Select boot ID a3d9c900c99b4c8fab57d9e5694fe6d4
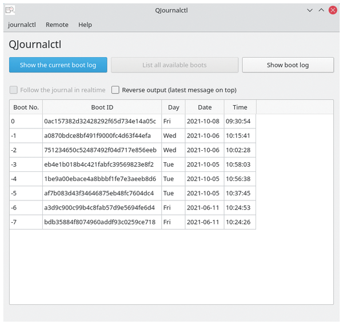The image size is (343, 325). 102,208
